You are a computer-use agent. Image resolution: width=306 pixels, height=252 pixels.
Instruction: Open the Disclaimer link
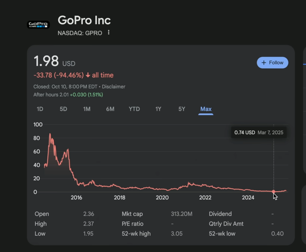click(x=113, y=87)
